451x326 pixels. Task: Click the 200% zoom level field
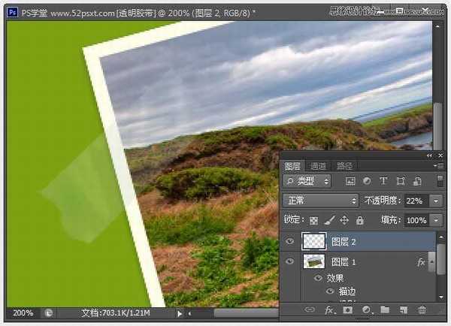[23, 313]
